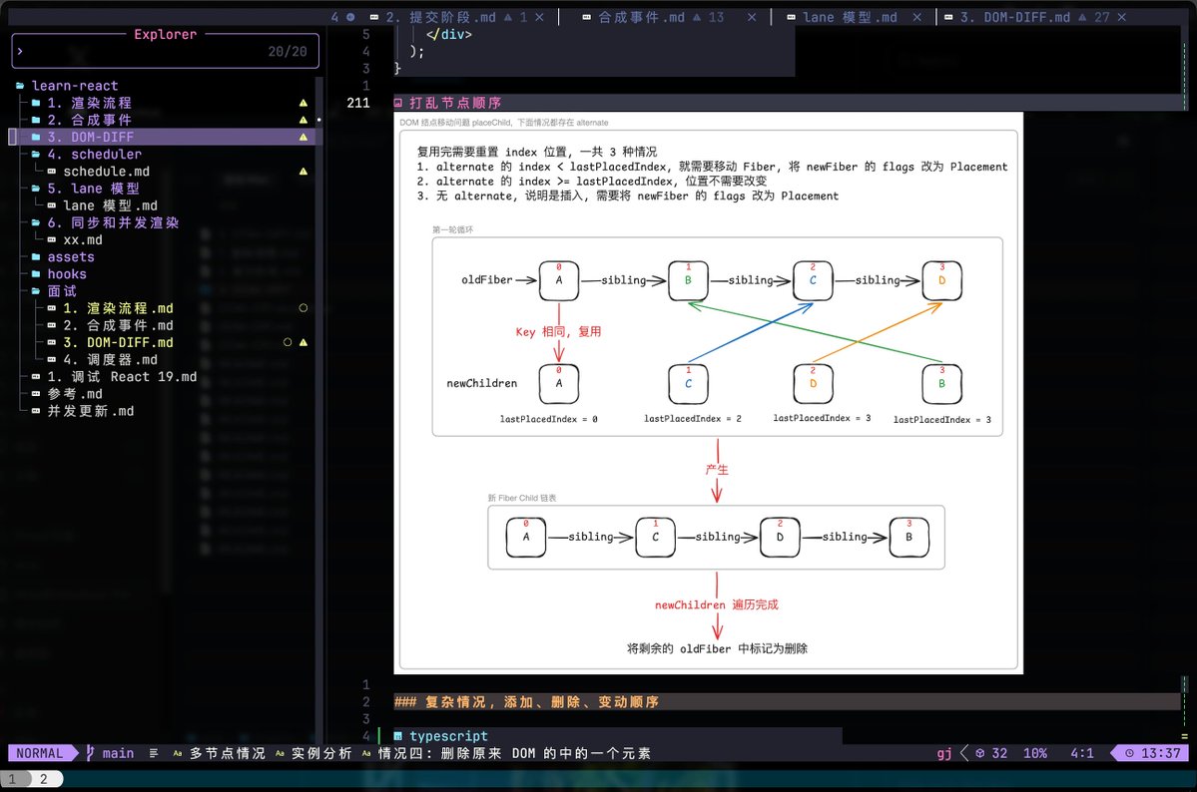Click the DOM diff diagram image
Screen dimensions: 1197x792
click(709, 393)
